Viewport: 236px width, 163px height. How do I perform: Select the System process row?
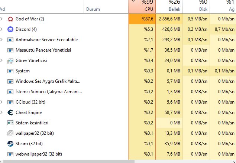(x=56, y=71)
